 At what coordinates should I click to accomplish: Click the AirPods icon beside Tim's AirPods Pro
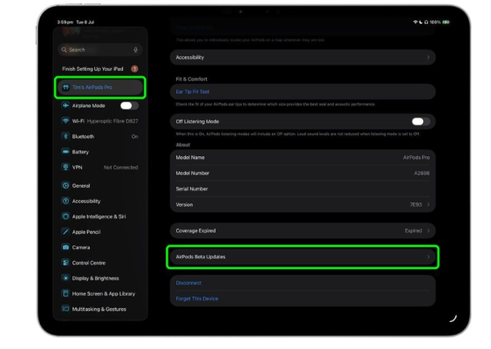tap(65, 87)
